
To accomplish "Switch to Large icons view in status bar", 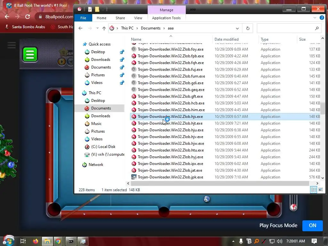I will (x=320, y=190).
